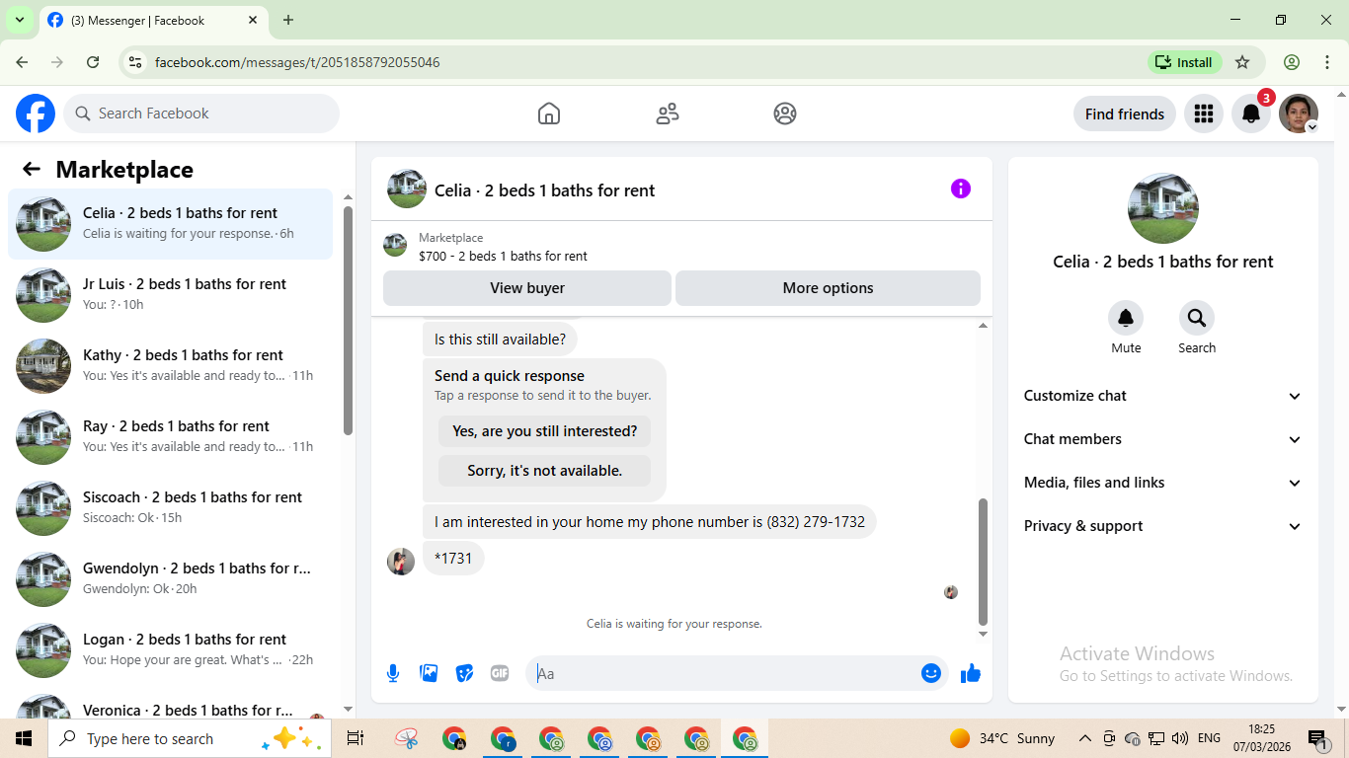
Task: Expand Customize chat section
Action: [1163, 396]
